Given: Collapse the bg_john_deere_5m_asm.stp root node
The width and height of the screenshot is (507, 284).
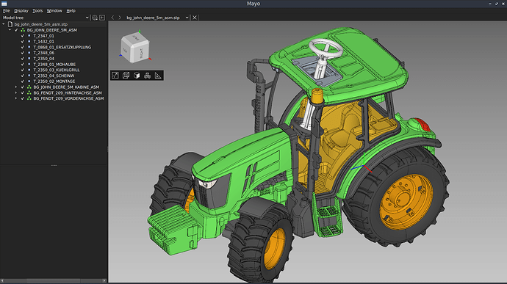Looking at the screenshot, I should pyautogui.click(x=4, y=24).
